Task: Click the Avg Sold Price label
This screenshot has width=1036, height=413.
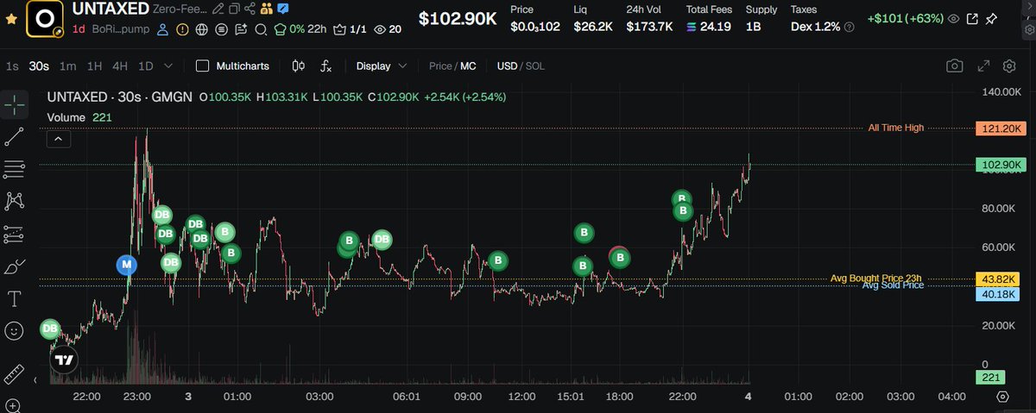Action: click(893, 285)
